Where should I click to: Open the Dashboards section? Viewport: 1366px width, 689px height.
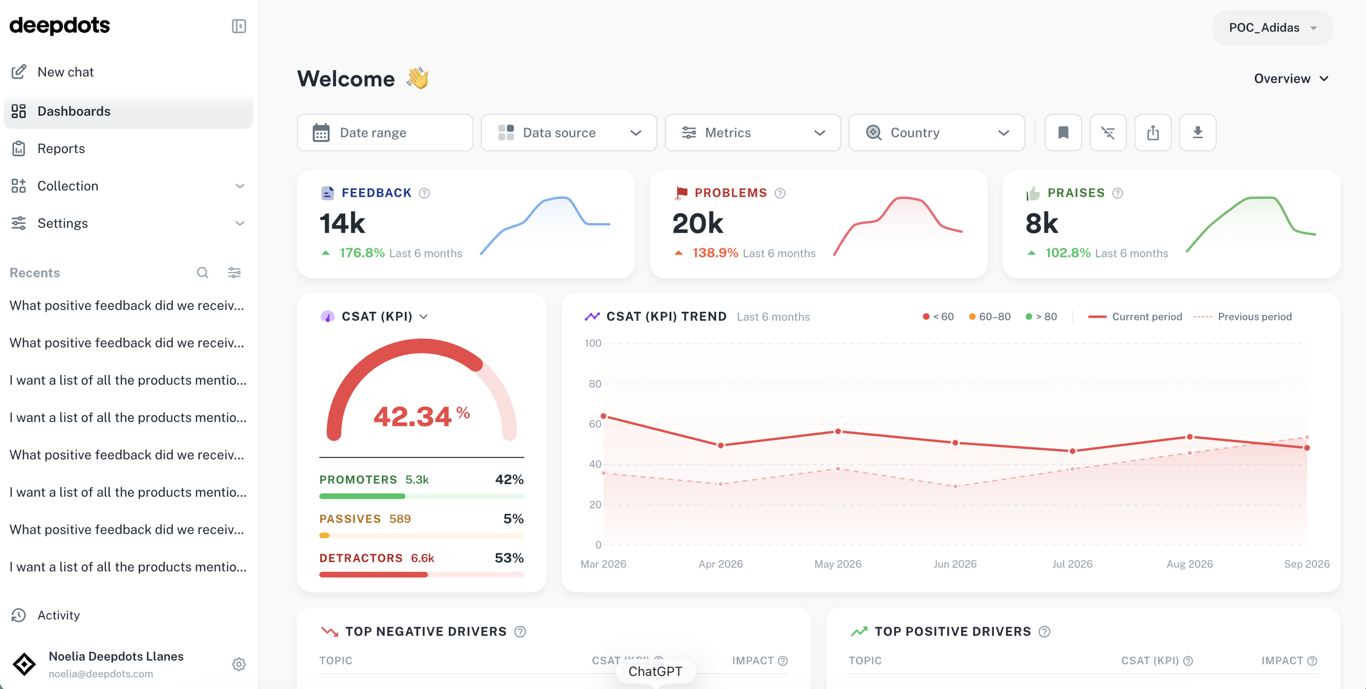(x=128, y=111)
